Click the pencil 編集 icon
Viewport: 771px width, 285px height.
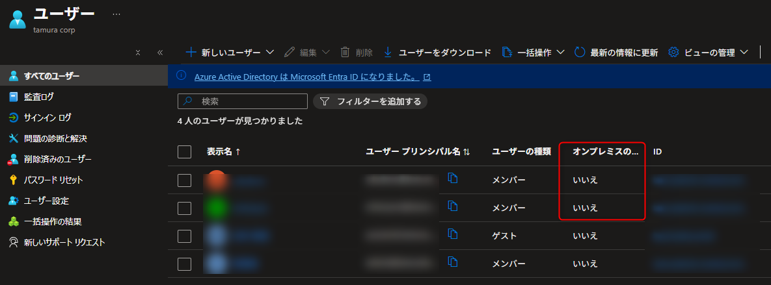click(x=290, y=53)
